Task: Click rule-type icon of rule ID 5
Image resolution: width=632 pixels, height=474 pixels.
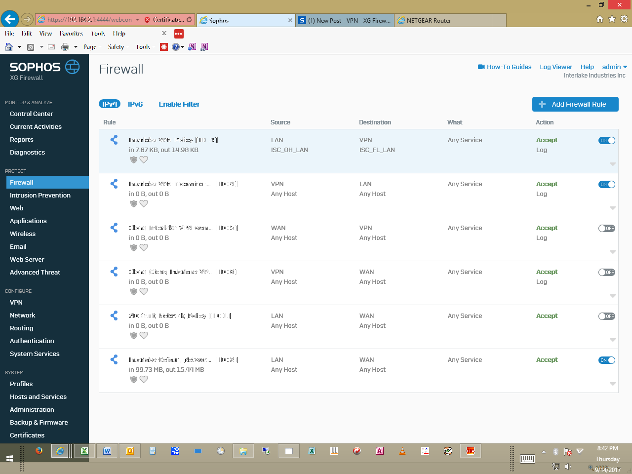Action: [114, 228]
